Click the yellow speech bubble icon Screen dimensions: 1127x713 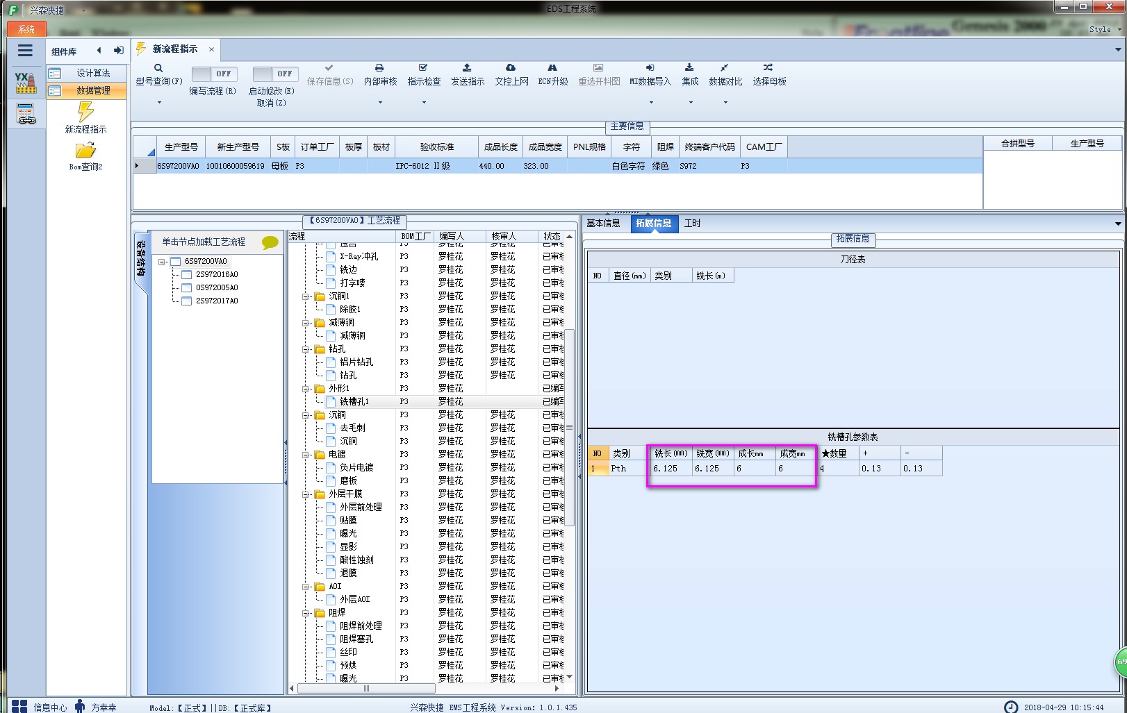coord(270,242)
